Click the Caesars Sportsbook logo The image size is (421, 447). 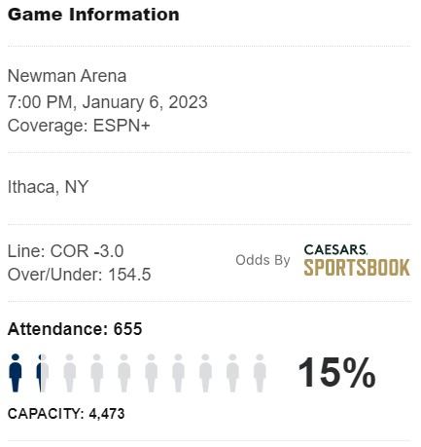click(x=357, y=260)
